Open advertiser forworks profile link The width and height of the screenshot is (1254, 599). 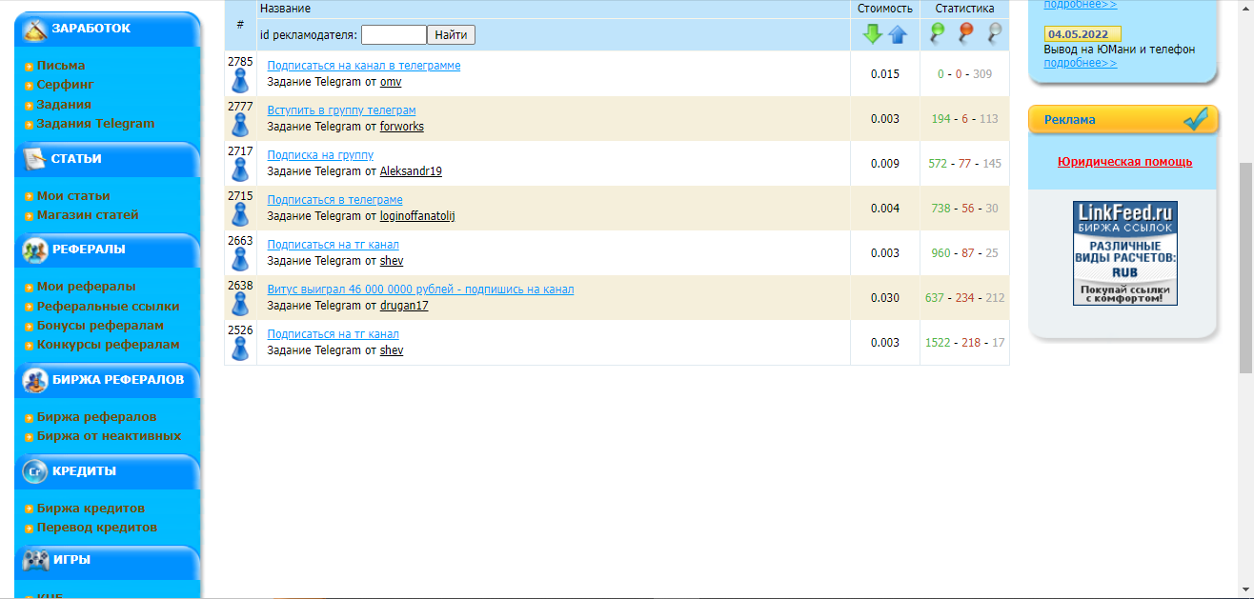[x=401, y=127]
